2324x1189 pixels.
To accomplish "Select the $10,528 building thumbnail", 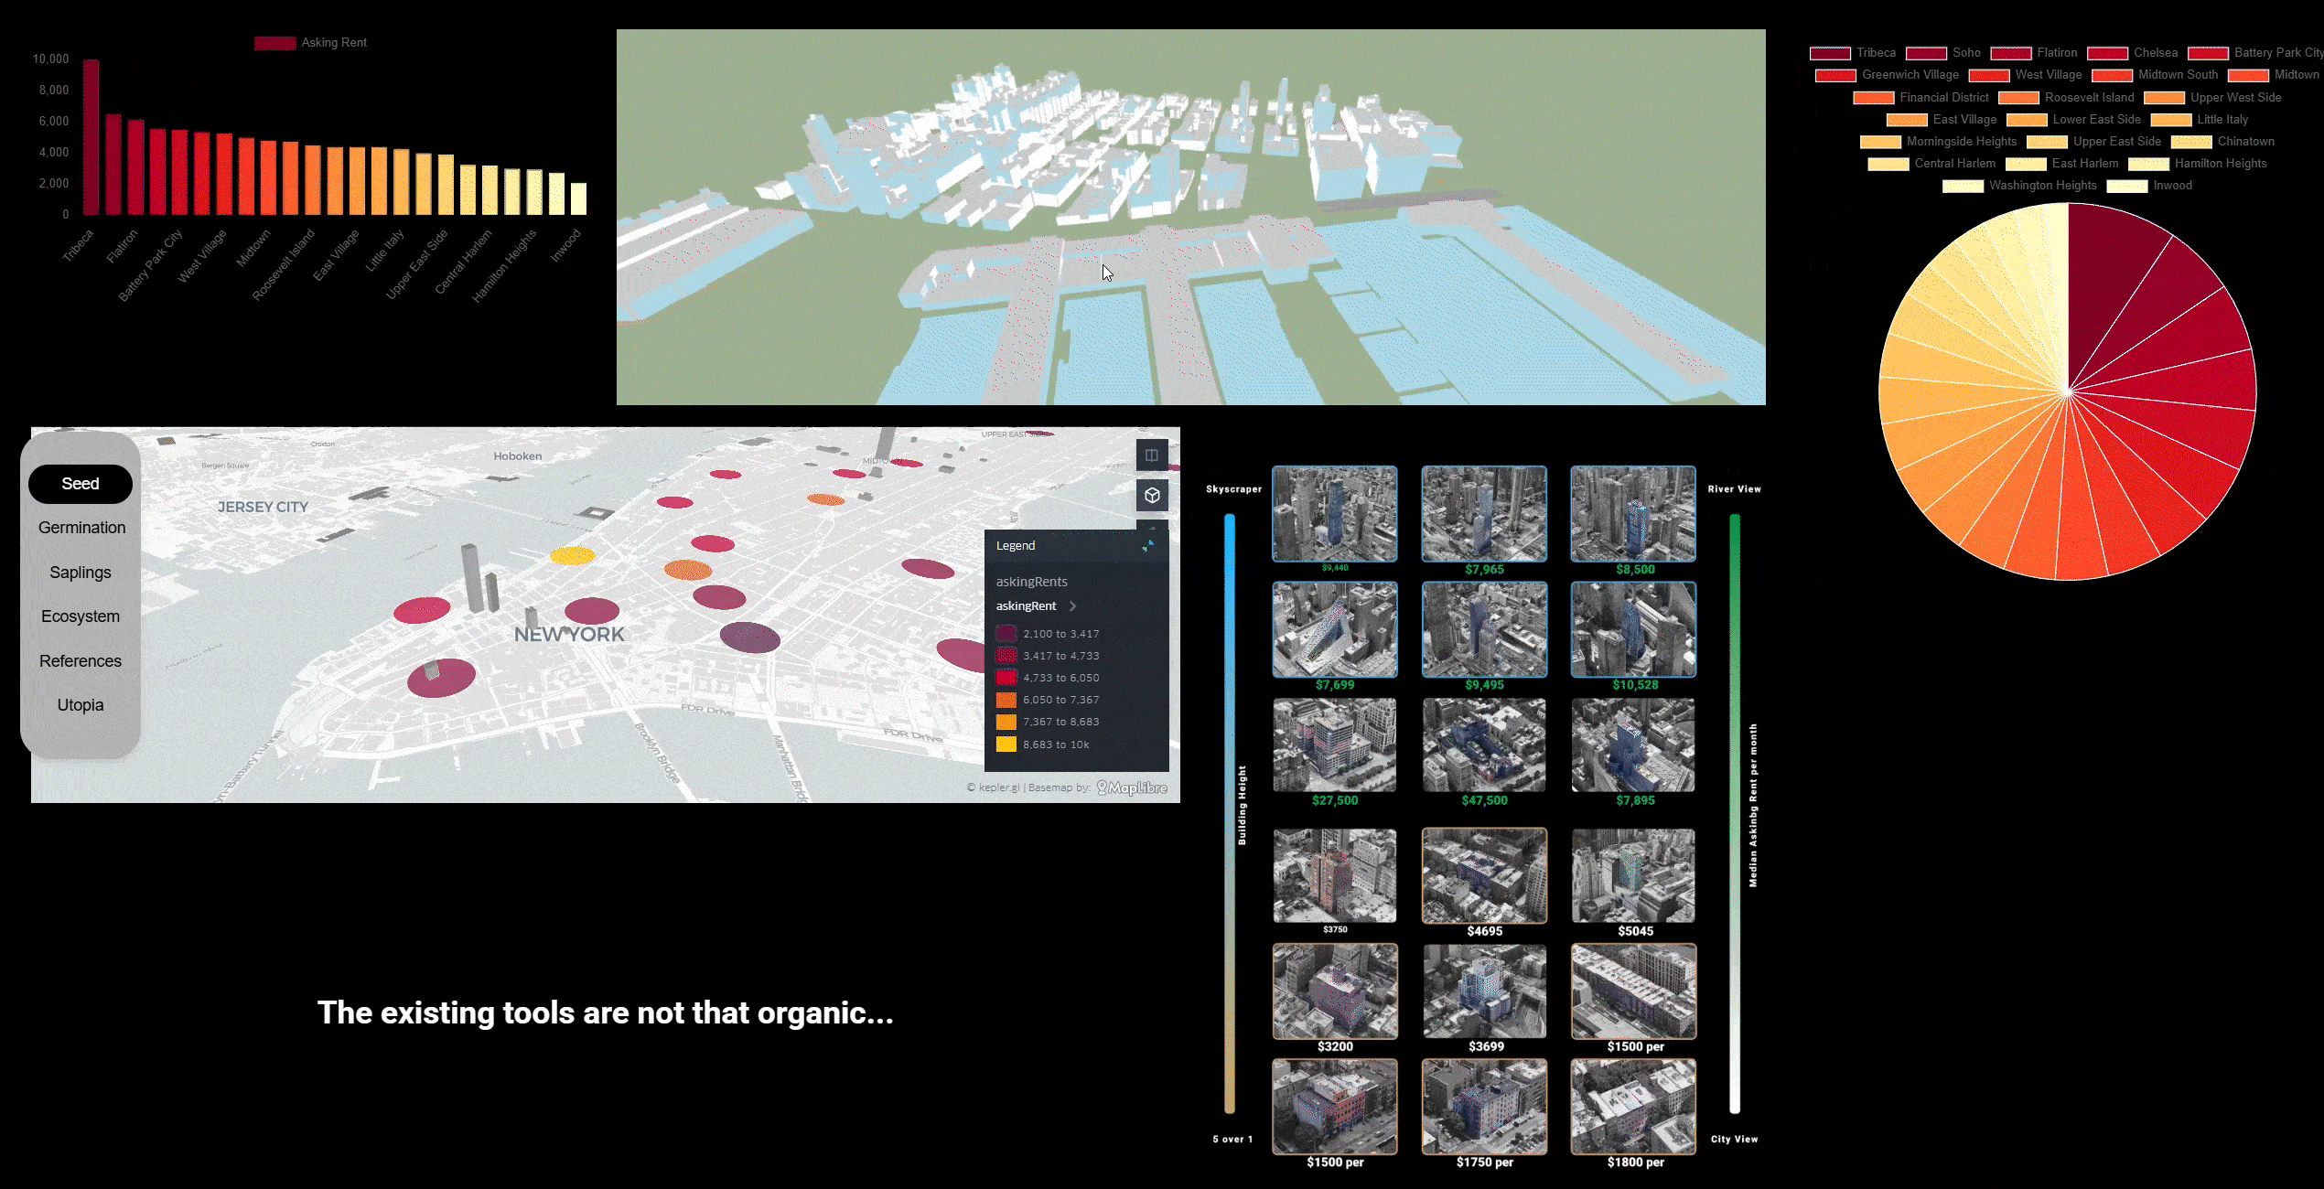I will (x=1632, y=629).
